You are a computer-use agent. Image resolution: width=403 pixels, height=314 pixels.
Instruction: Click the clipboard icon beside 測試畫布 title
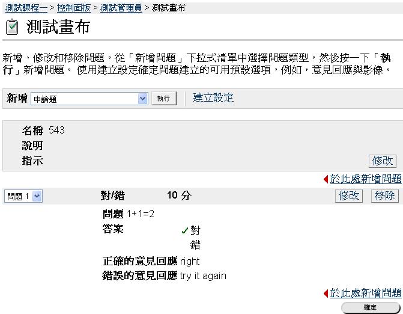(11, 28)
